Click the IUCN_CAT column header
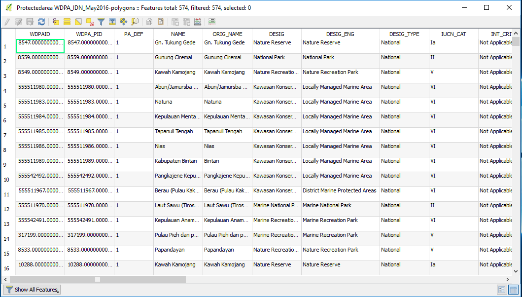This screenshot has height=297, width=522. pyautogui.click(x=453, y=34)
